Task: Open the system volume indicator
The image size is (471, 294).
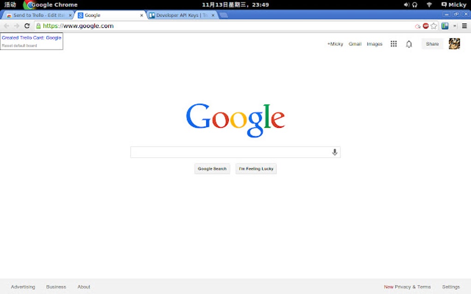Action: coord(406,5)
